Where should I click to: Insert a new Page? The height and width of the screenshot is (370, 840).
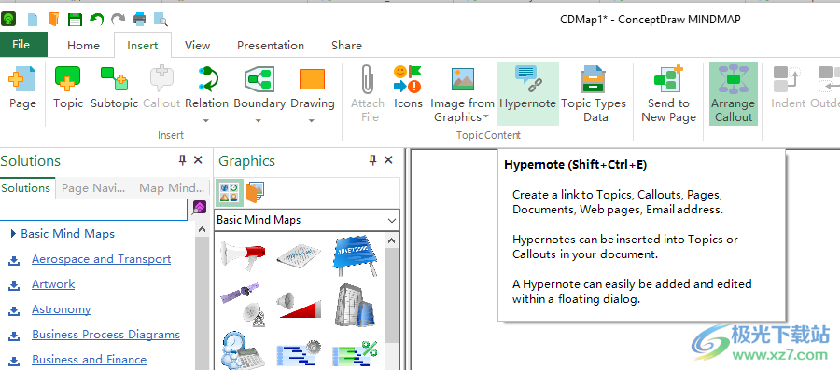[x=22, y=88]
